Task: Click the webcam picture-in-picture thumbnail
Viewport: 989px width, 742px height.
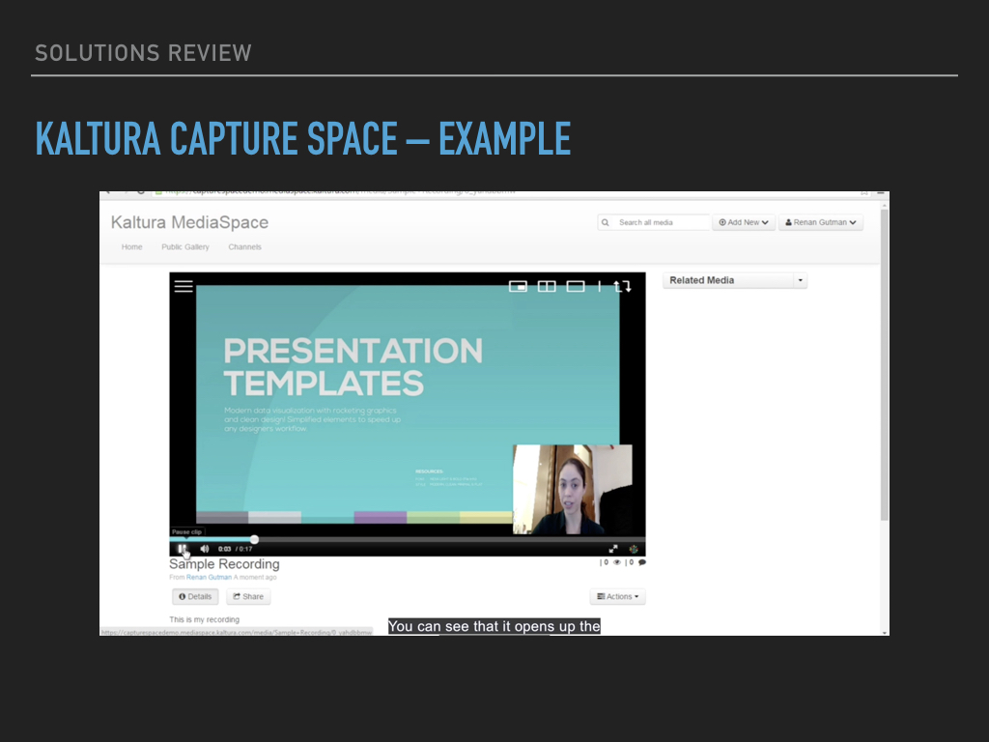Action: pyautogui.click(x=572, y=490)
